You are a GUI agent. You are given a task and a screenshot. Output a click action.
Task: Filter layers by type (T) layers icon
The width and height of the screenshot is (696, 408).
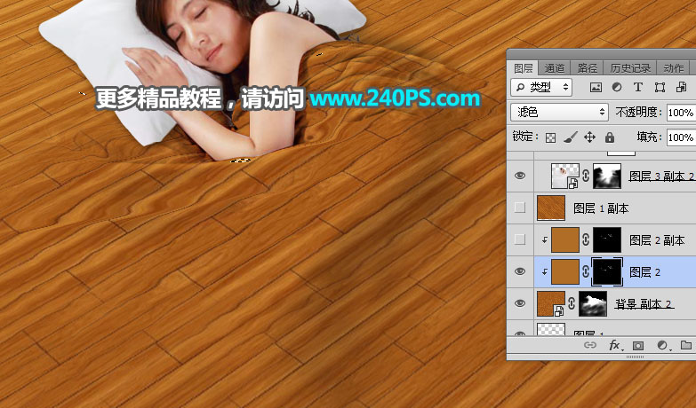tap(638, 87)
